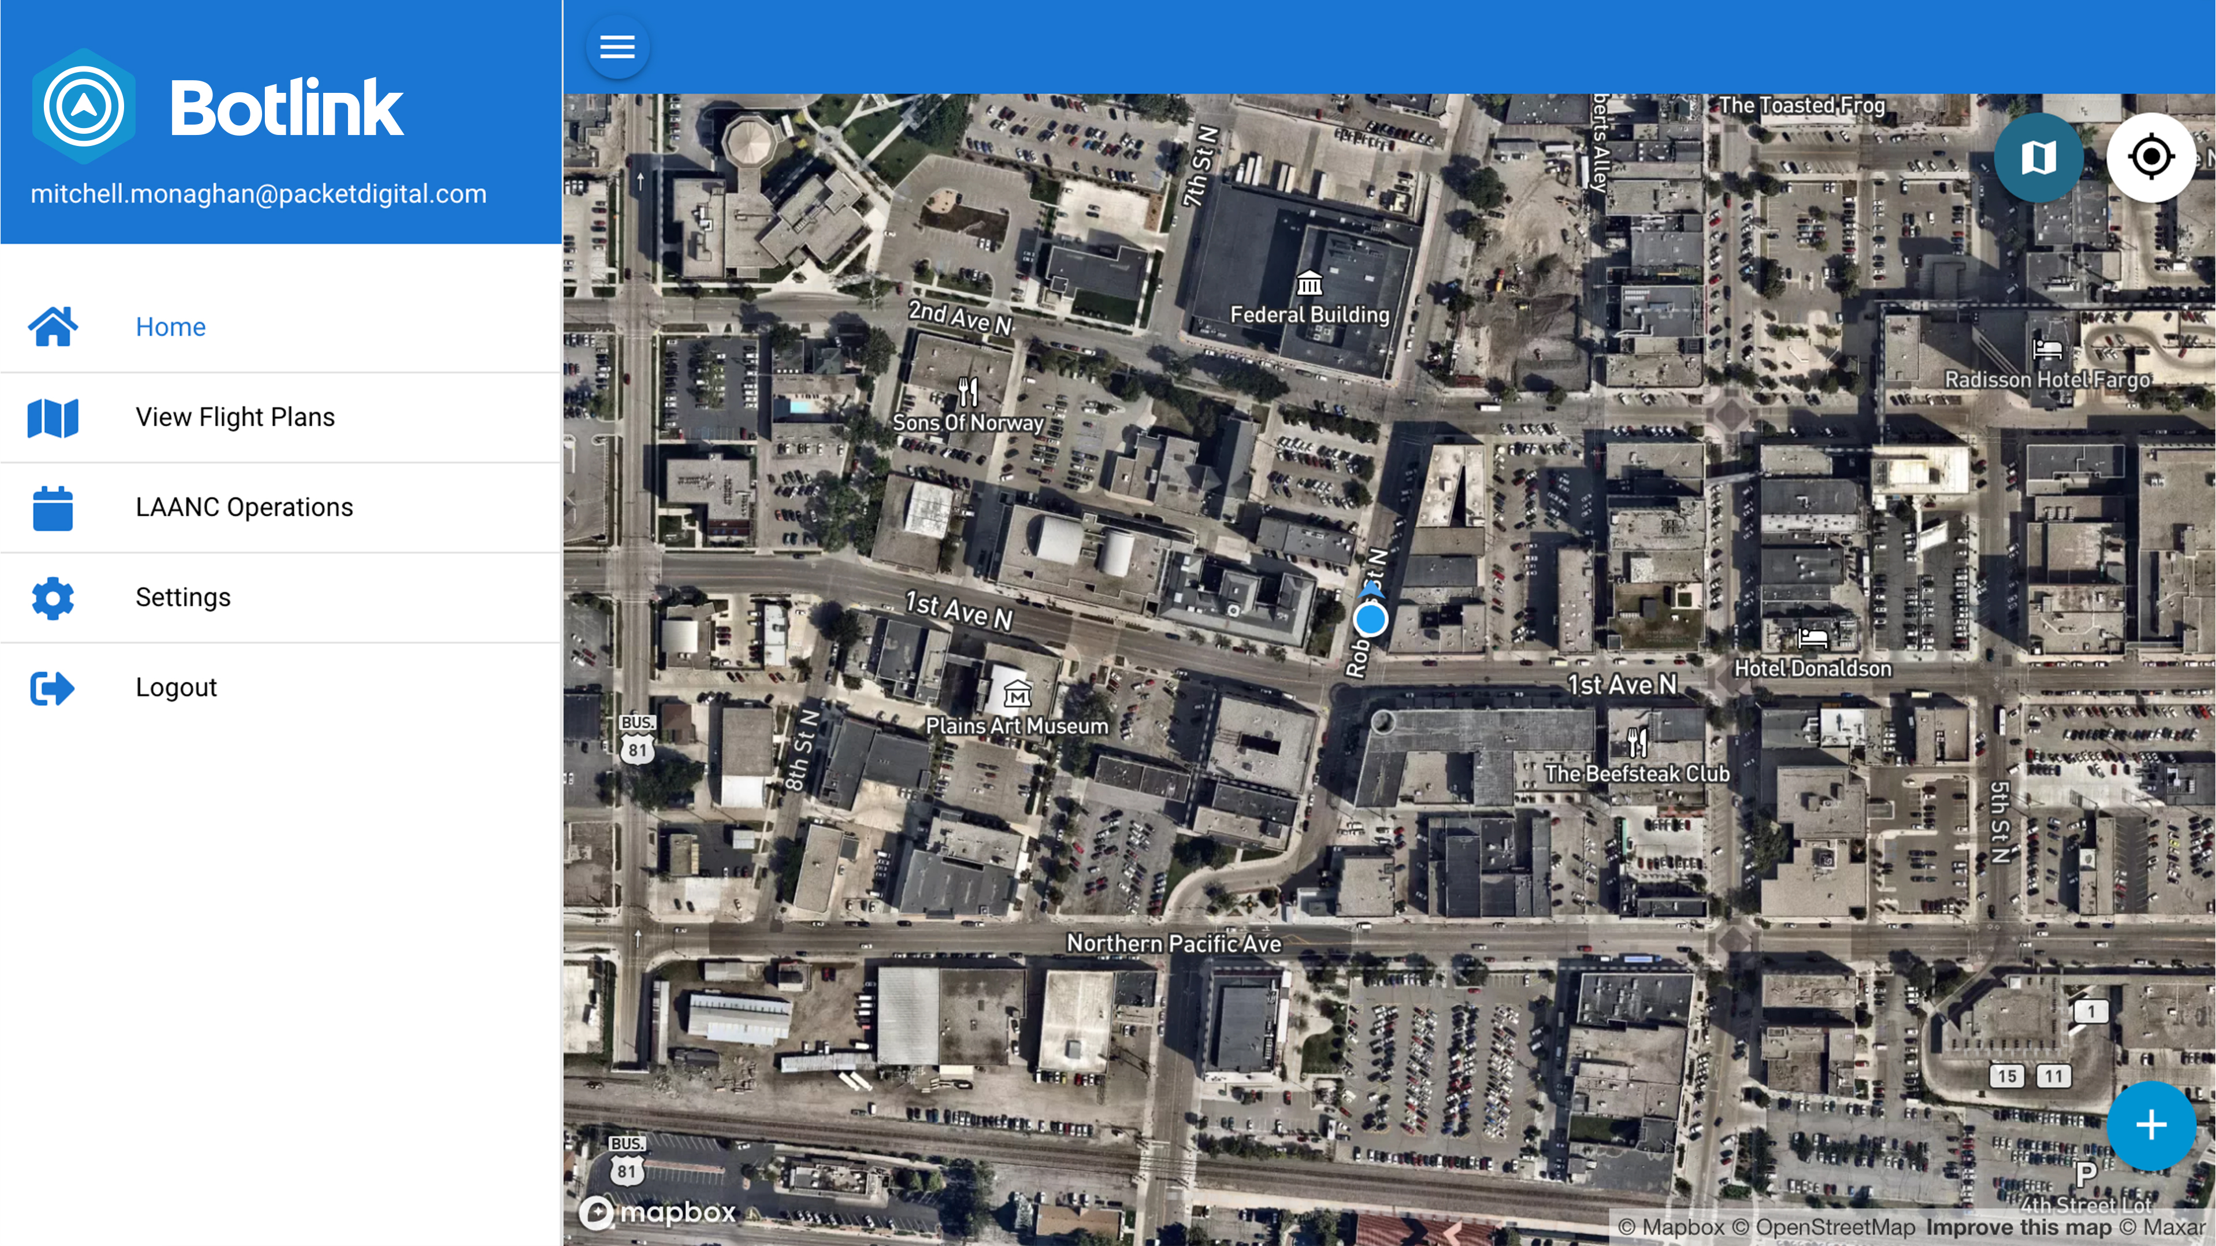This screenshot has height=1246, width=2216.
Task: Click The Toasted Frog map label
Action: [1801, 105]
